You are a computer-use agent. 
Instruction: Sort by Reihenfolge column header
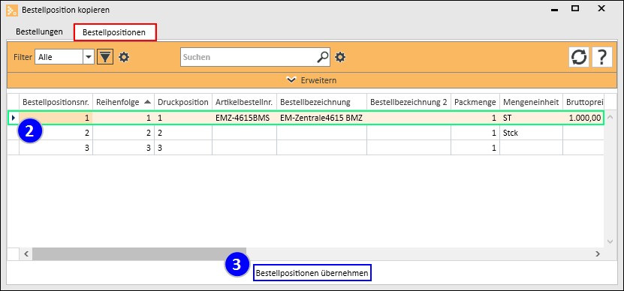[123, 102]
